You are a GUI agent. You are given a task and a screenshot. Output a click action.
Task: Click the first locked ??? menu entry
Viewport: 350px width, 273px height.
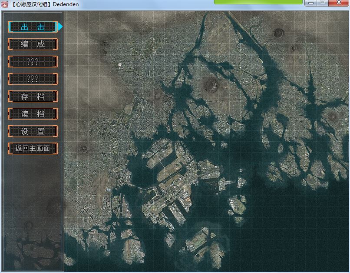click(x=33, y=62)
